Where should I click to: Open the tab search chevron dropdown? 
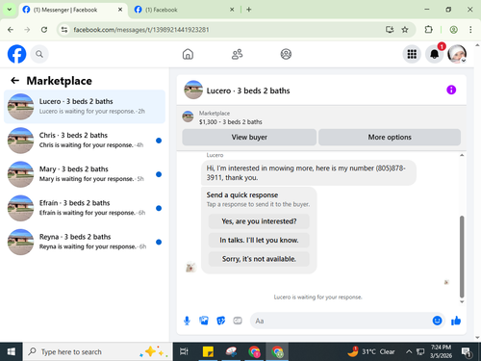click(10, 10)
